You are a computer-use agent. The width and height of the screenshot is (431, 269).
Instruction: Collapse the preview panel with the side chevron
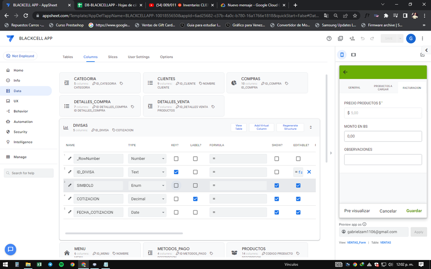[x=426, y=50]
